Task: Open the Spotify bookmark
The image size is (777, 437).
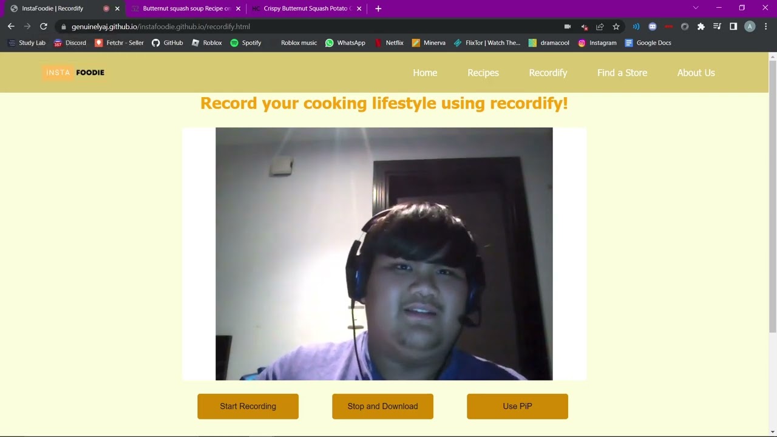Action: [x=246, y=43]
